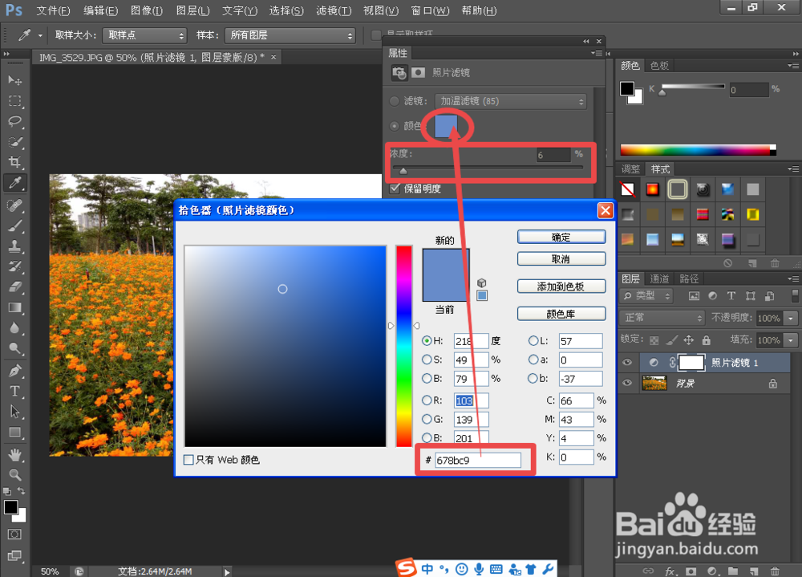
Task: Click the layer mask icon in Properties panel
Action: [x=418, y=73]
